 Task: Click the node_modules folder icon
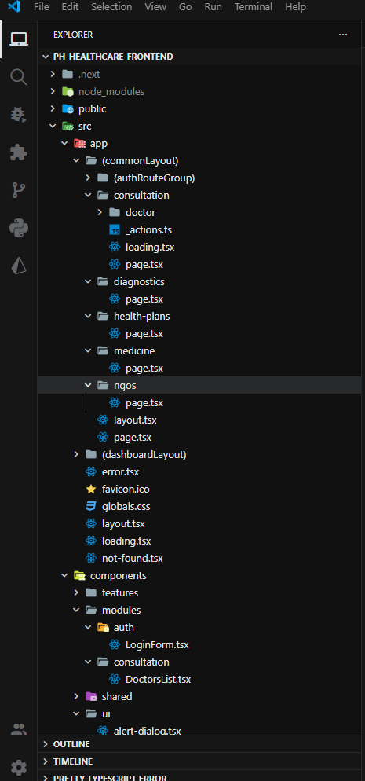[x=68, y=92]
